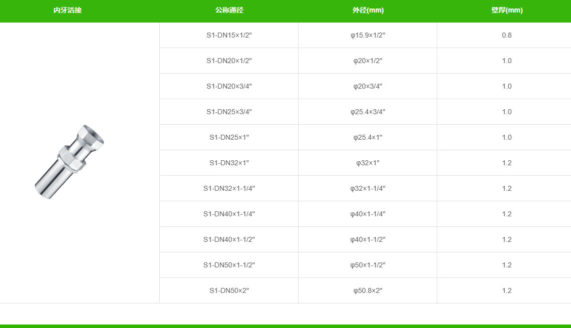
Task: Click the S1-DN20×3/4" model cell
Action: (229, 86)
